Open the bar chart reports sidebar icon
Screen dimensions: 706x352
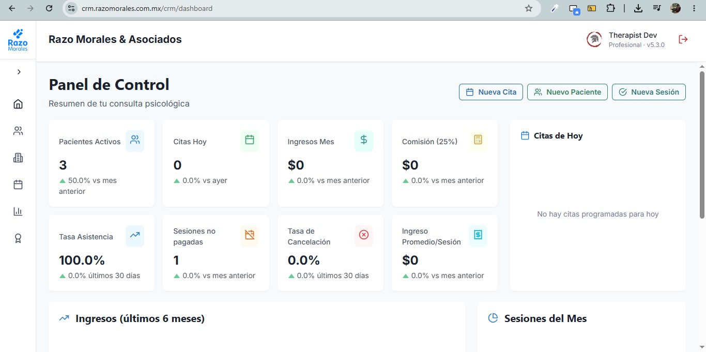(x=18, y=211)
